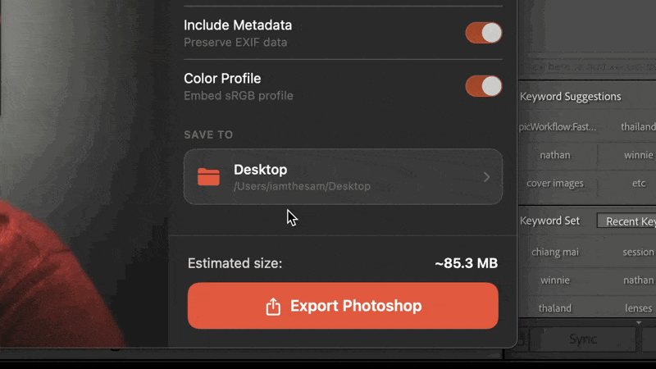The width and height of the screenshot is (656, 369).
Task: Click the red Desktop folder icon
Action: [208, 176]
